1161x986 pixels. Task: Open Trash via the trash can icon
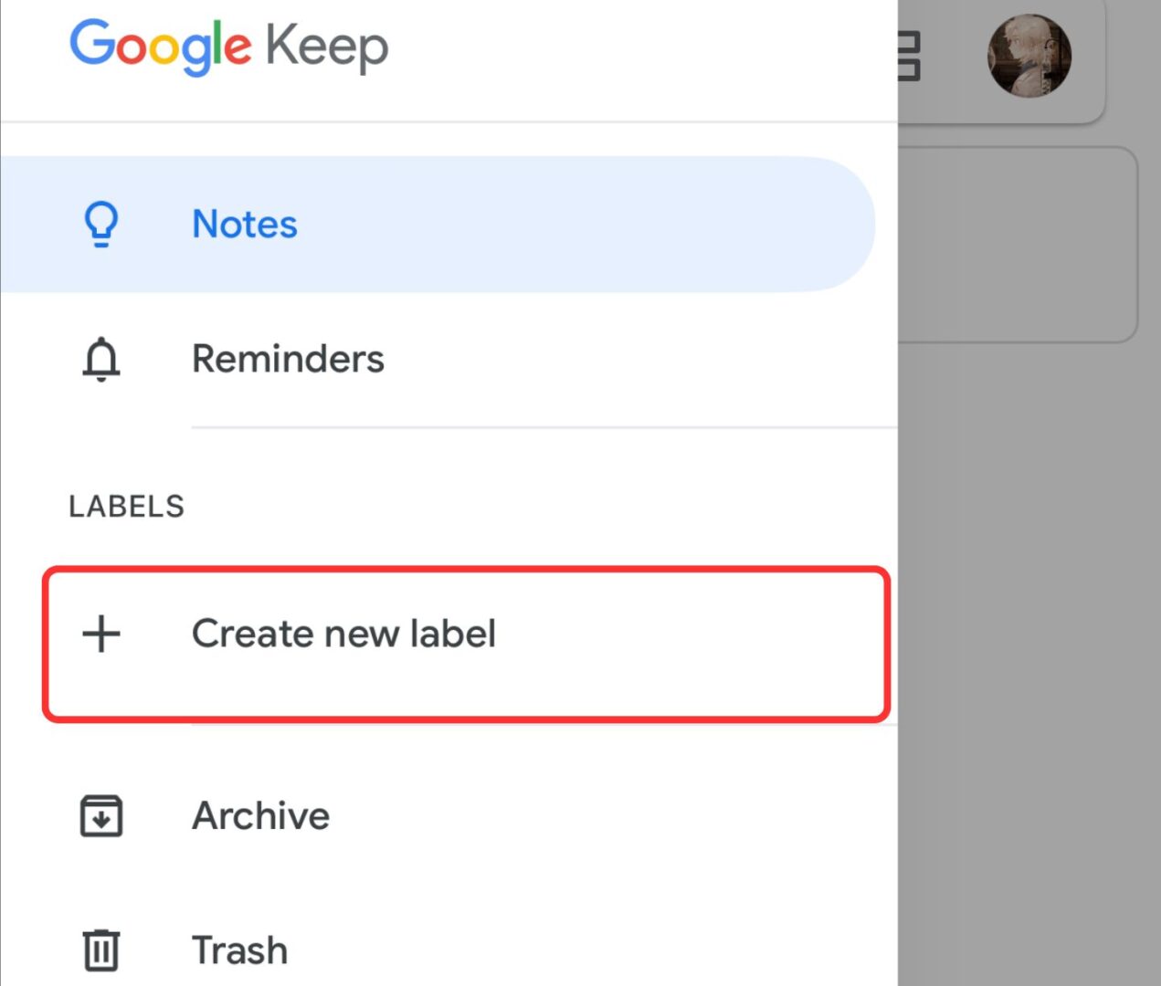tap(100, 949)
